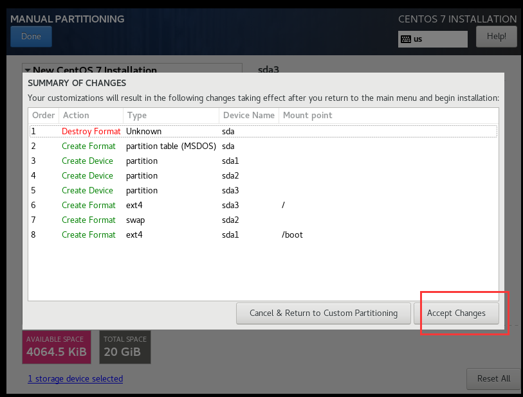Viewport: 523px width, 397px height.
Task: Open the Help! button
Action: coord(497,37)
